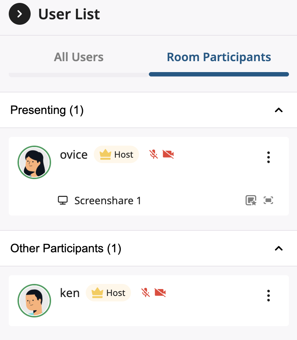This screenshot has height=340, width=297.
Task: Click the Screenshare 1 label
Action: coord(108,201)
